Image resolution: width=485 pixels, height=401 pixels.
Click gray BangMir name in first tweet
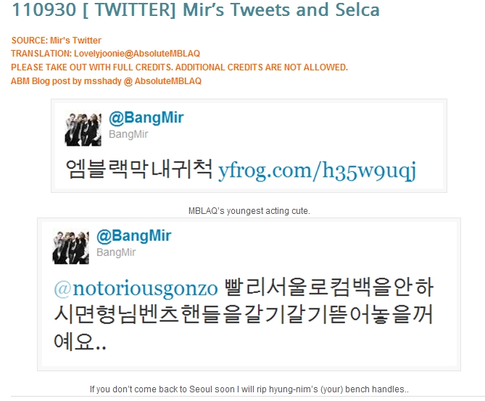tap(128, 134)
